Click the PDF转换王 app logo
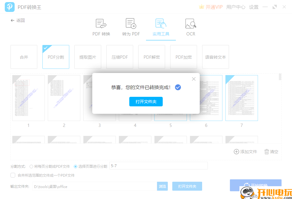 (10, 7)
